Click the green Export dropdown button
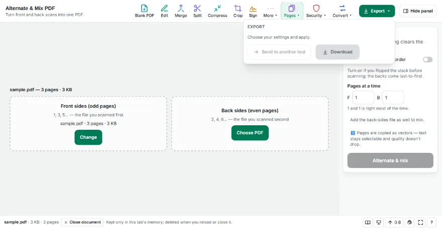Viewport: 442px width, 229px height. tap(377, 11)
